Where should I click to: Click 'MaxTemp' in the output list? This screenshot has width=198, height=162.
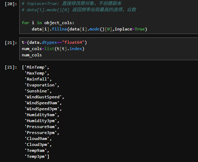(35, 73)
